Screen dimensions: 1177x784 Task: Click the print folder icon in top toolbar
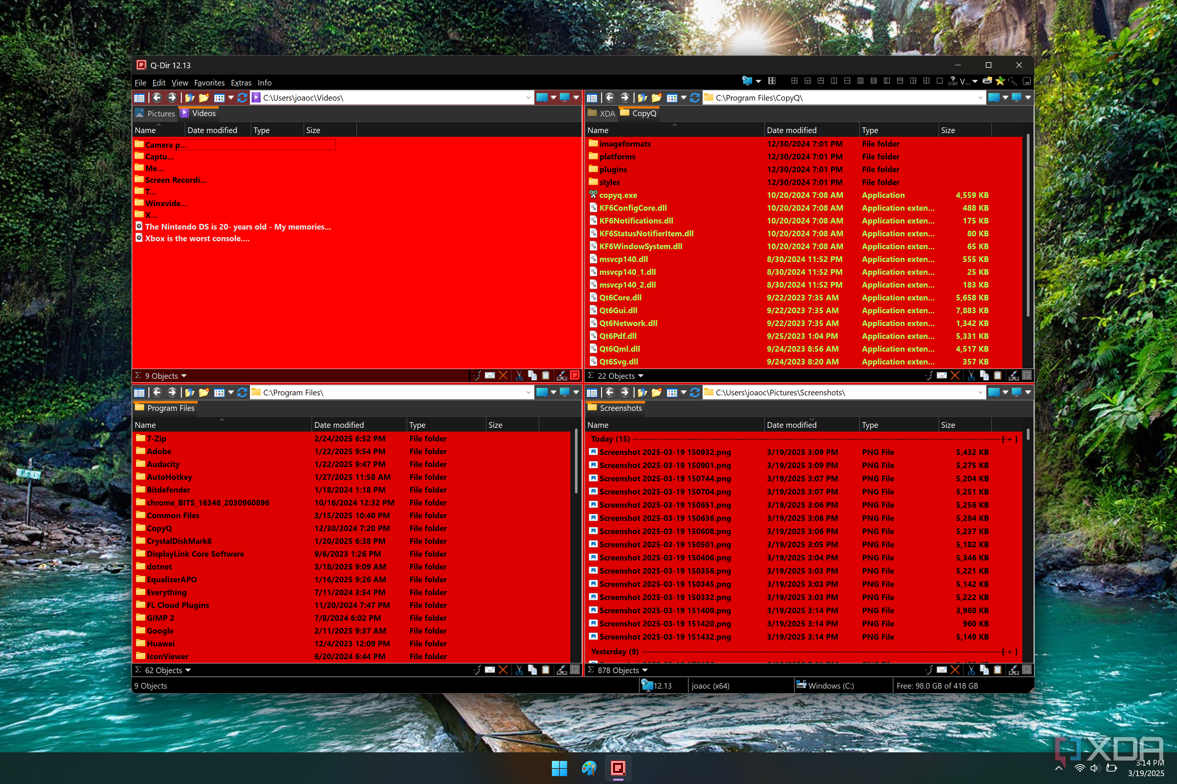point(987,81)
